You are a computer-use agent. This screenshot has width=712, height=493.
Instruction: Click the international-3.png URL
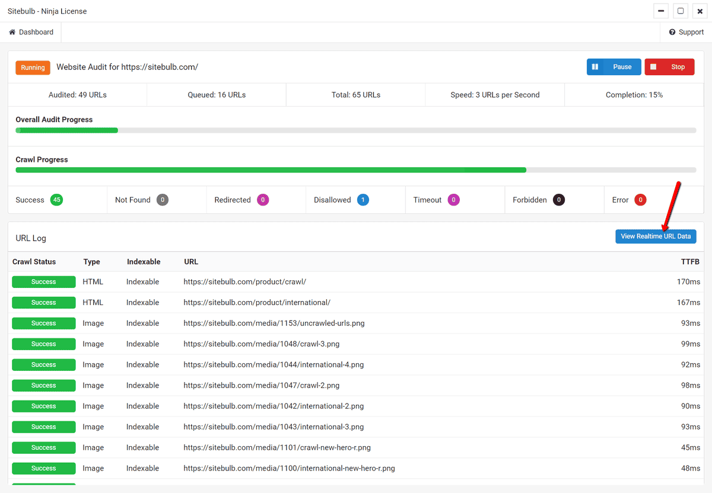click(x=274, y=427)
